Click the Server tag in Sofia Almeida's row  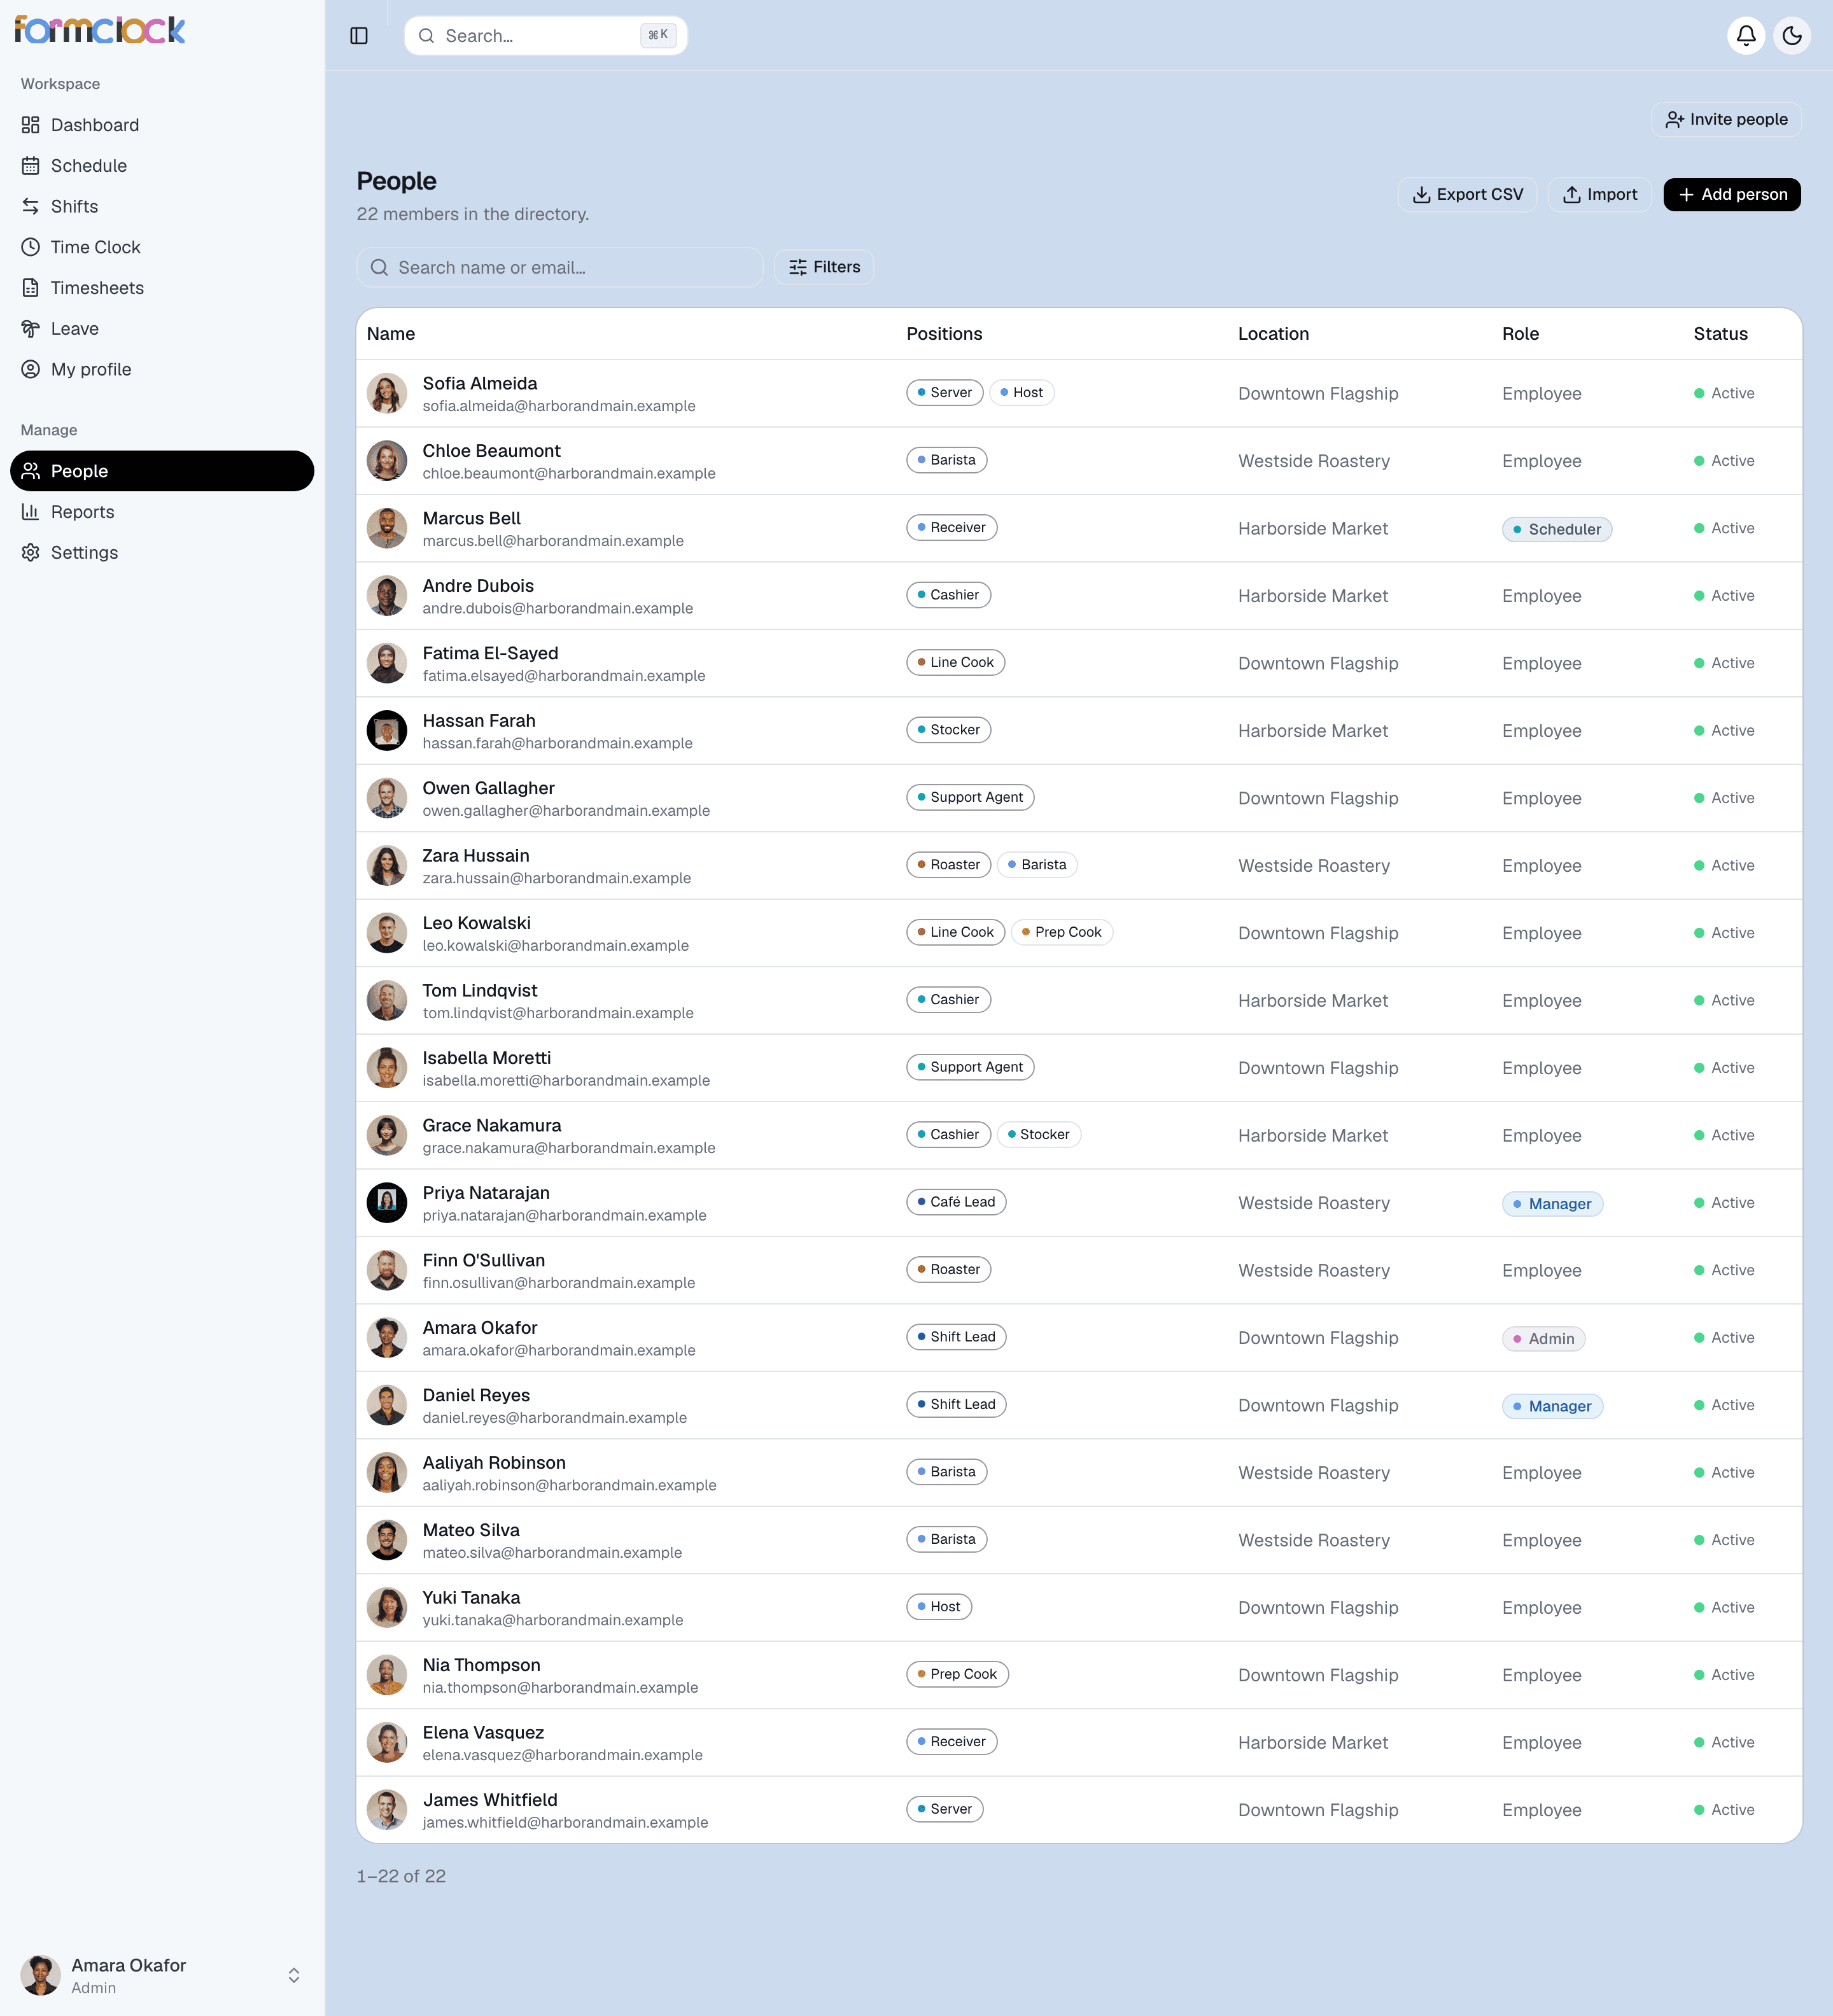pos(944,393)
